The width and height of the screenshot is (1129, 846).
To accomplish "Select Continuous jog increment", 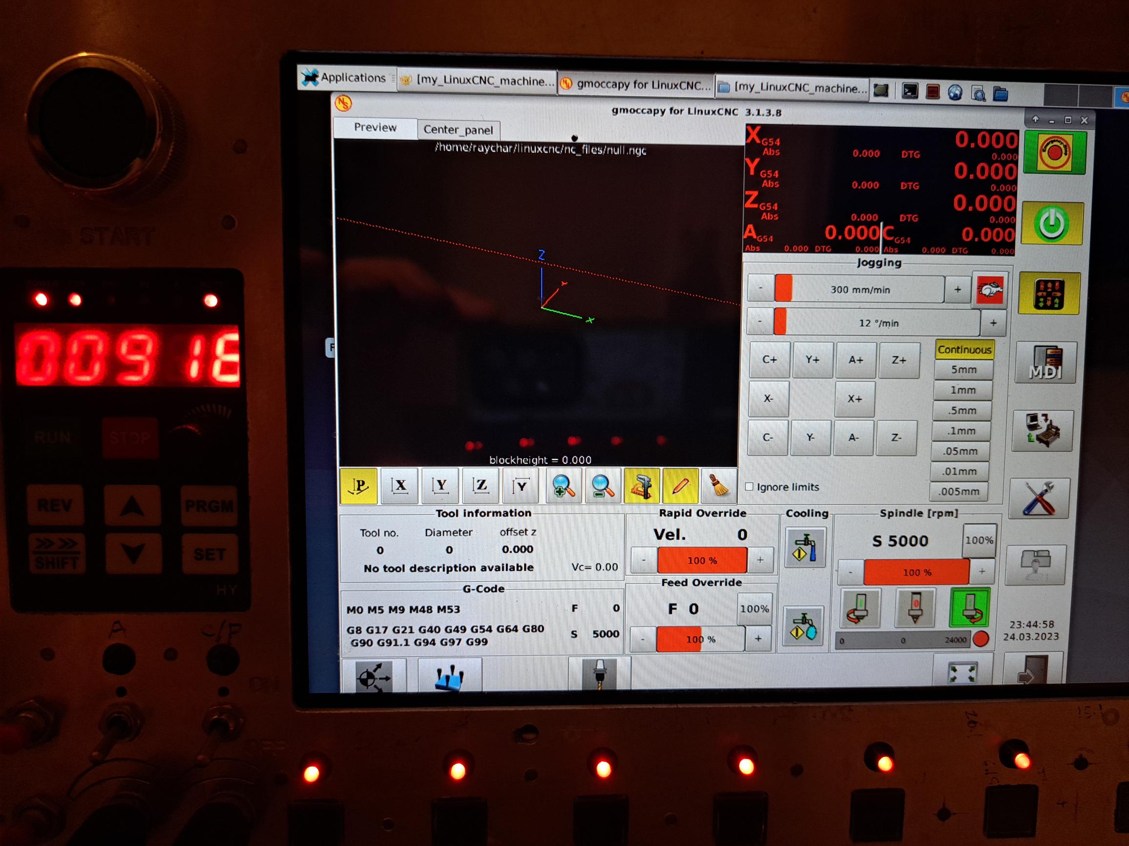I will (964, 349).
